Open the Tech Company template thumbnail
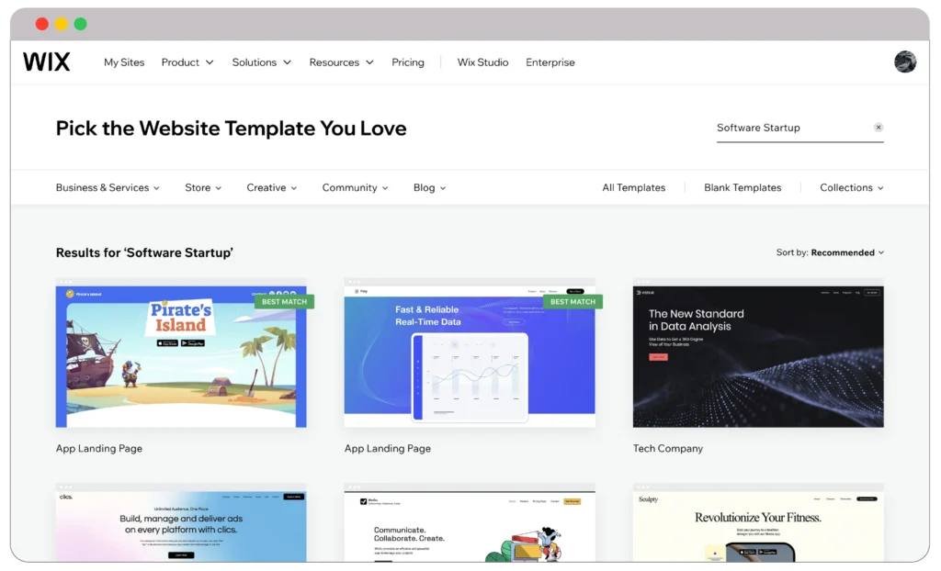The image size is (941, 571). [x=758, y=356]
